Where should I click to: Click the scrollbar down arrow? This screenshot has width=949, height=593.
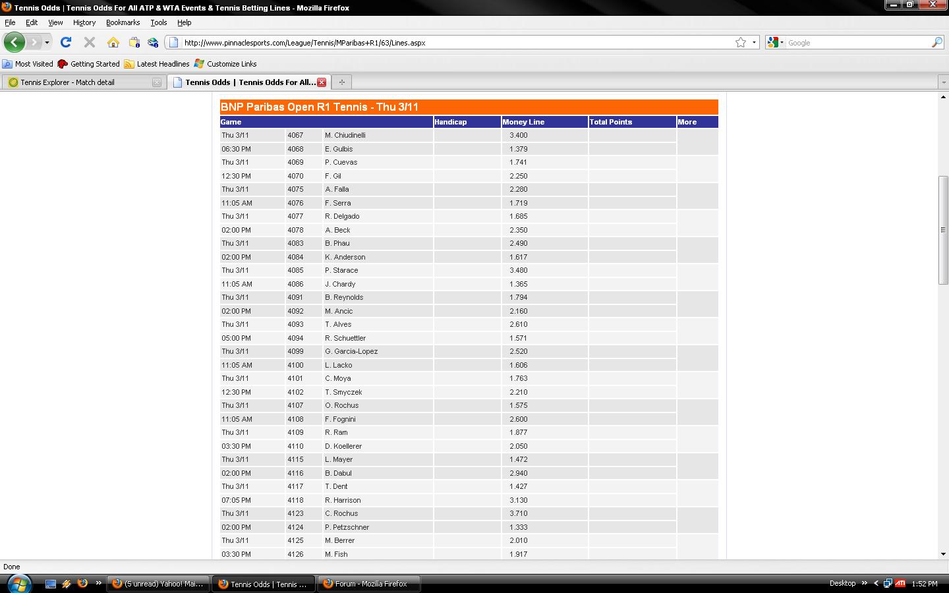coord(943,554)
